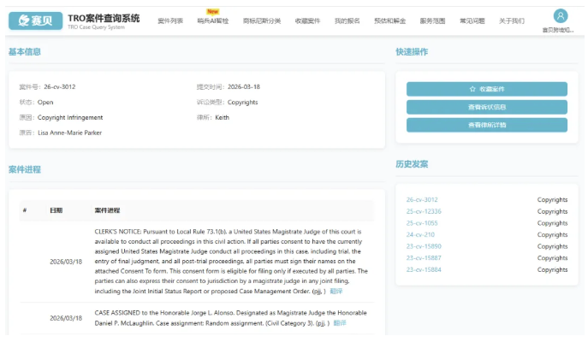Click the 查看律所详情 button
Viewport: 588px width, 348px height.
pyautogui.click(x=486, y=125)
